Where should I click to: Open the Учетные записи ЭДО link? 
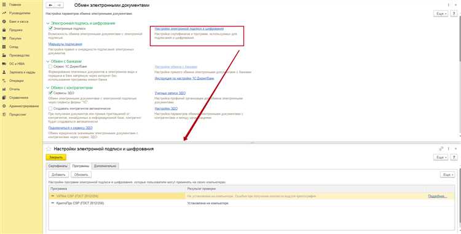tap(170, 93)
